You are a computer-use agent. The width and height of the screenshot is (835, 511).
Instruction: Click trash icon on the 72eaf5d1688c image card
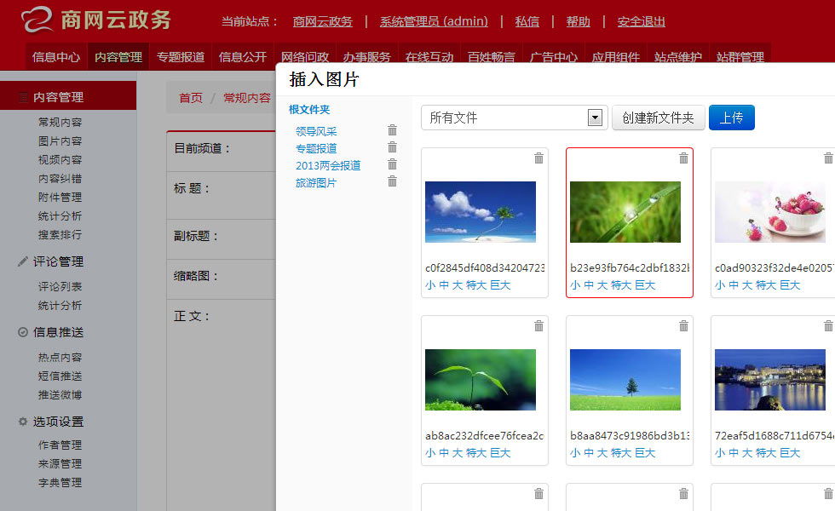[828, 325]
